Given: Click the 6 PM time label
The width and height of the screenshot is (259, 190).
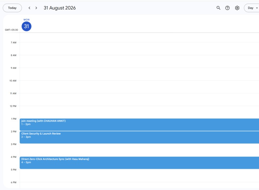Looking at the screenshot, I should click(14, 182).
